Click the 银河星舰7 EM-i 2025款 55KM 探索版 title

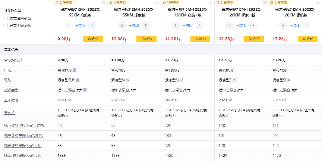tap(134, 12)
